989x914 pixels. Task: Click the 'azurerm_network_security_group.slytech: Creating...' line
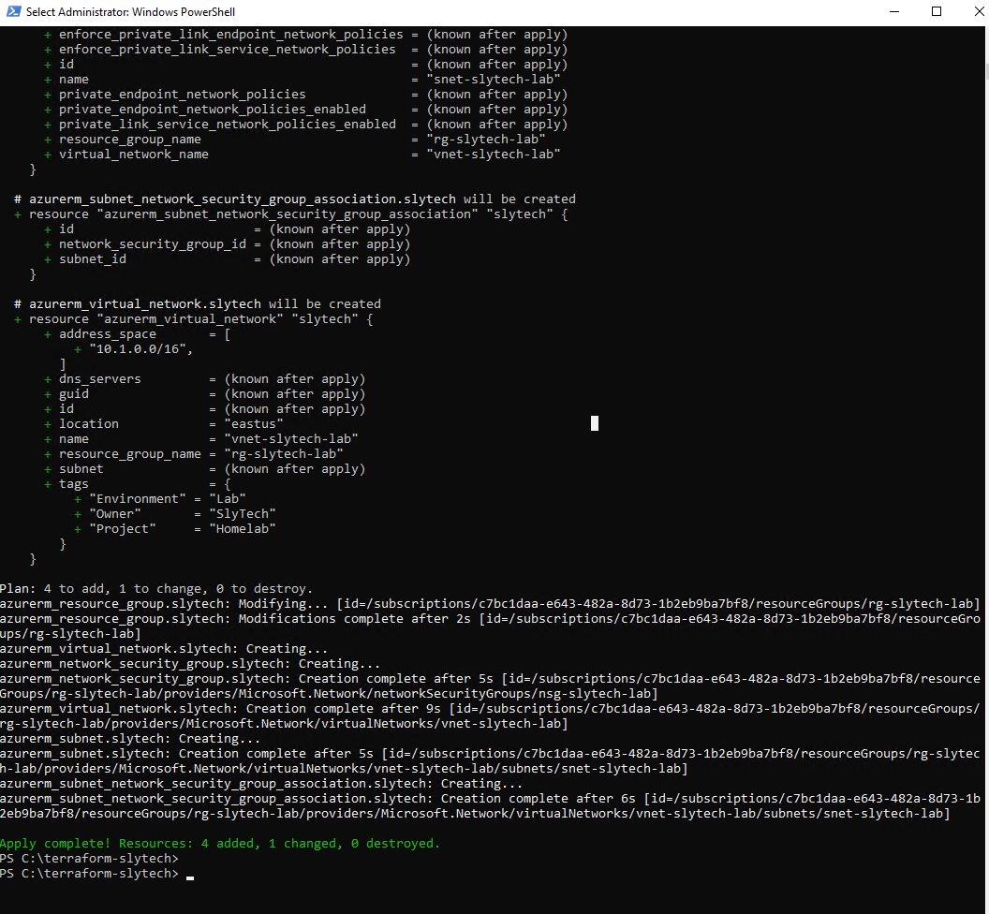[x=190, y=664]
